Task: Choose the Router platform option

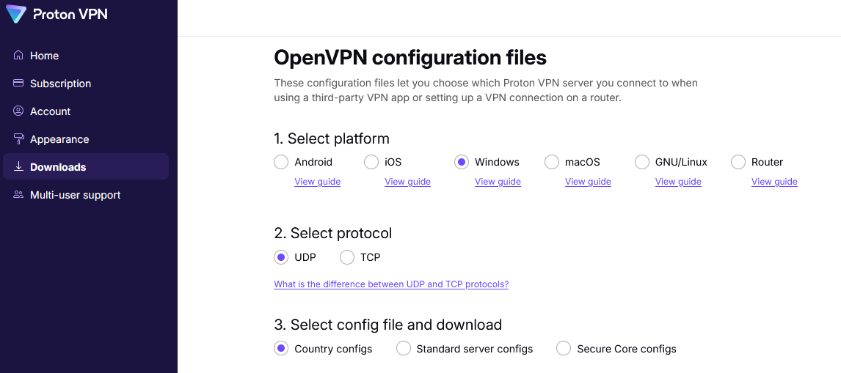Action: [738, 162]
